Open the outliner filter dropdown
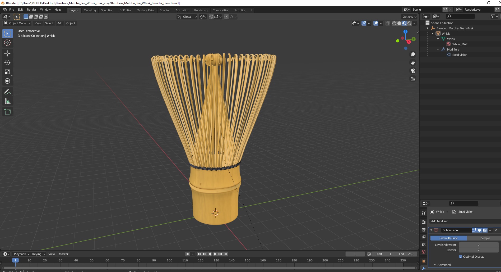This screenshot has width=501, height=272. [494, 16]
